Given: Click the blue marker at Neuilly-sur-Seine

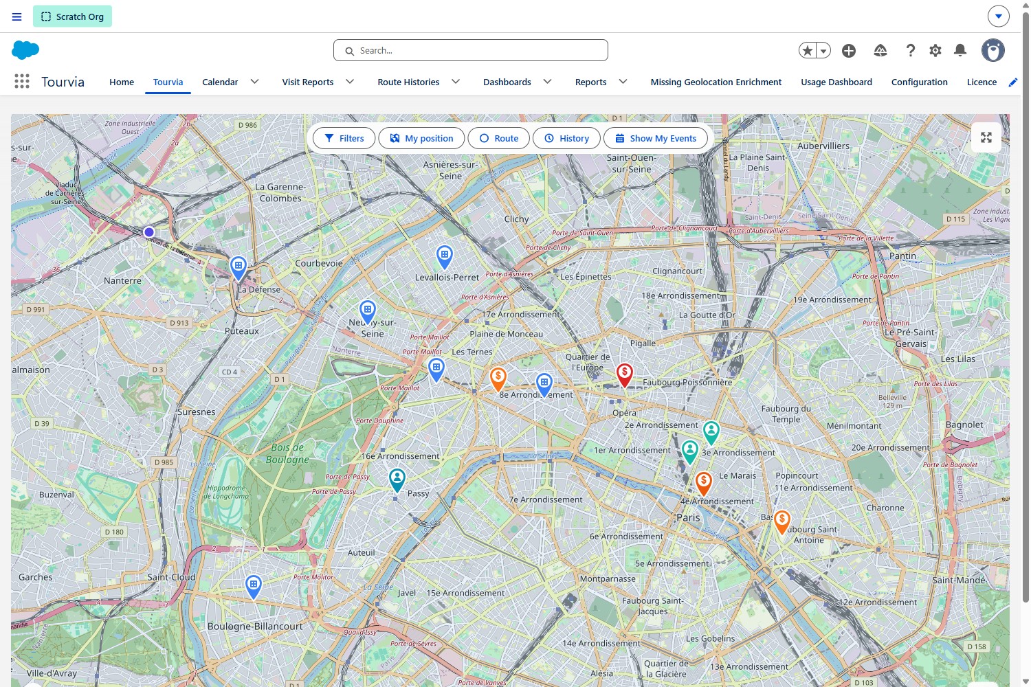Looking at the screenshot, I should point(368,312).
